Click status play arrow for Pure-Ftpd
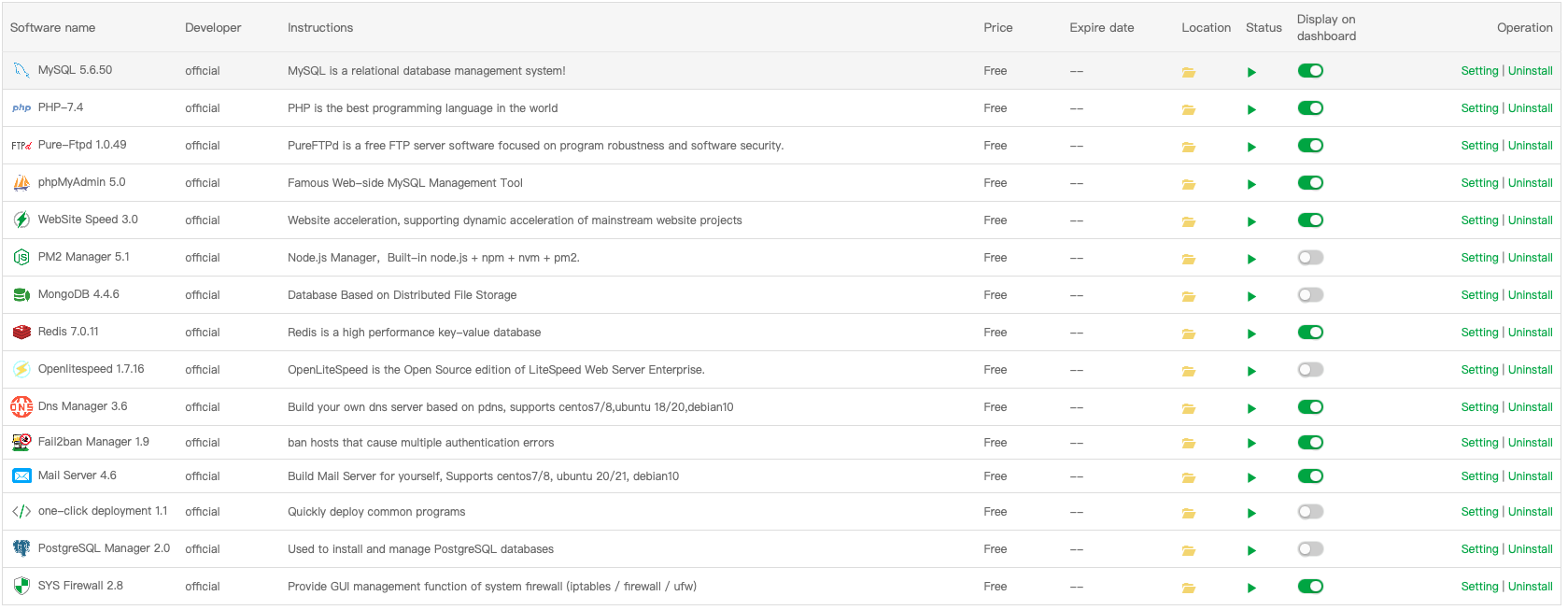Viewport: 1568px width, 610px height. pos(1251,147)
